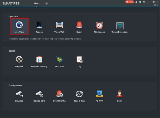Open User management
The height and width of the screenshot is (118, 160).
point(119,95)
